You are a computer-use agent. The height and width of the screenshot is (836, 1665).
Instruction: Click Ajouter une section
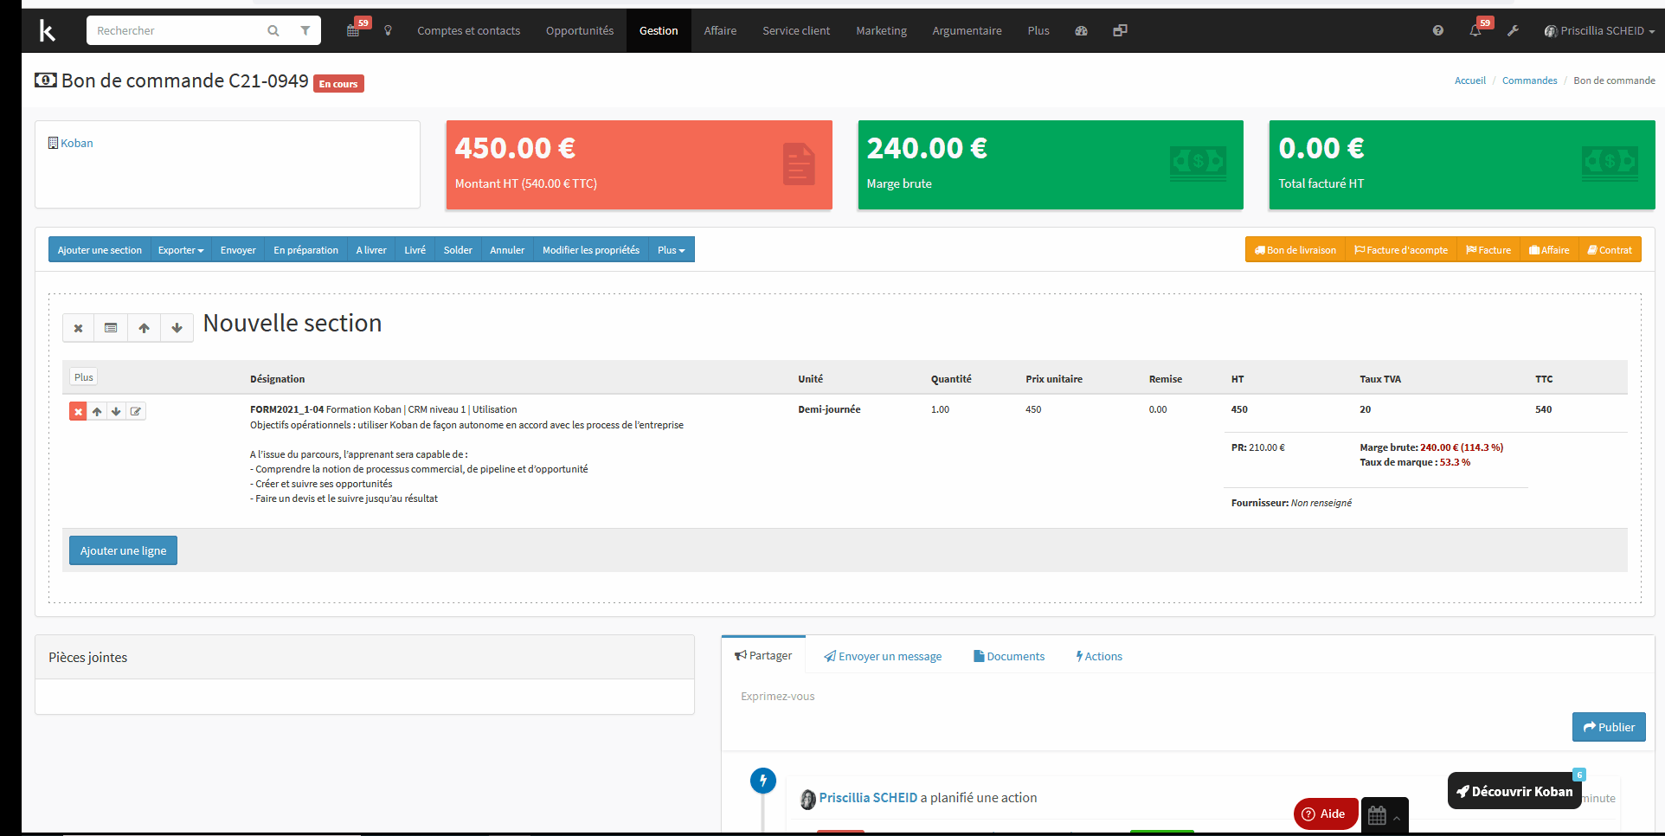pyautogui.click(x=100, y=250)
